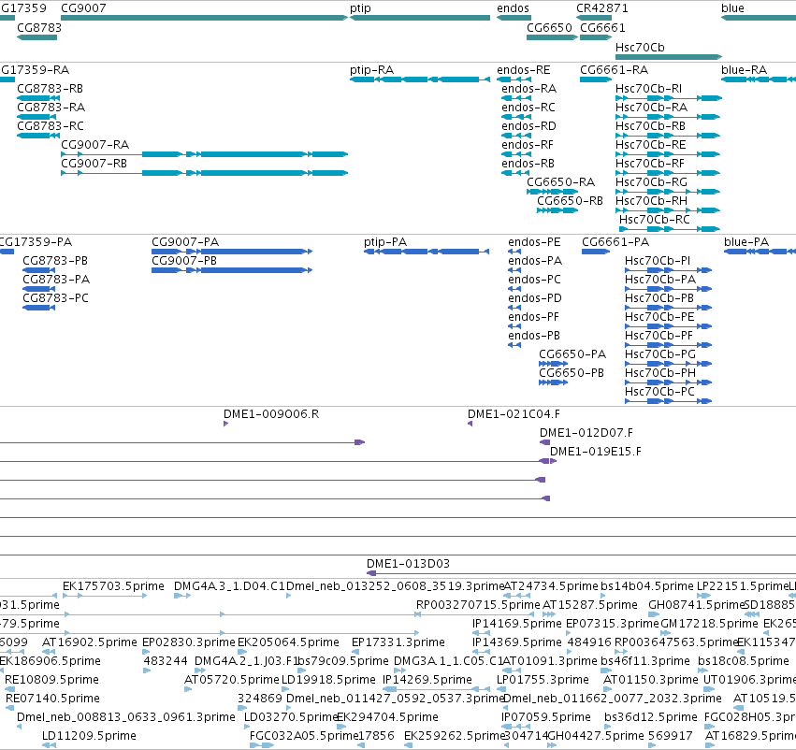The height and width of the screenshot is (750, 796).
Task: Click the CR42871 gene label
Action: tap(602, 8)
